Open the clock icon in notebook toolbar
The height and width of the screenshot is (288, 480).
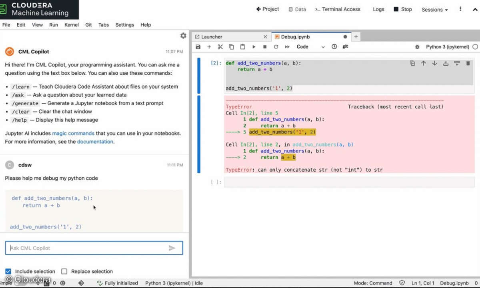point(334,47)
